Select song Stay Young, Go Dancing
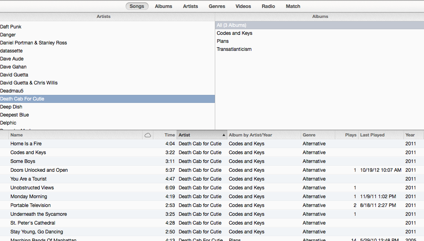The width and height of the screenshot is (424, 241). (212, 232)
